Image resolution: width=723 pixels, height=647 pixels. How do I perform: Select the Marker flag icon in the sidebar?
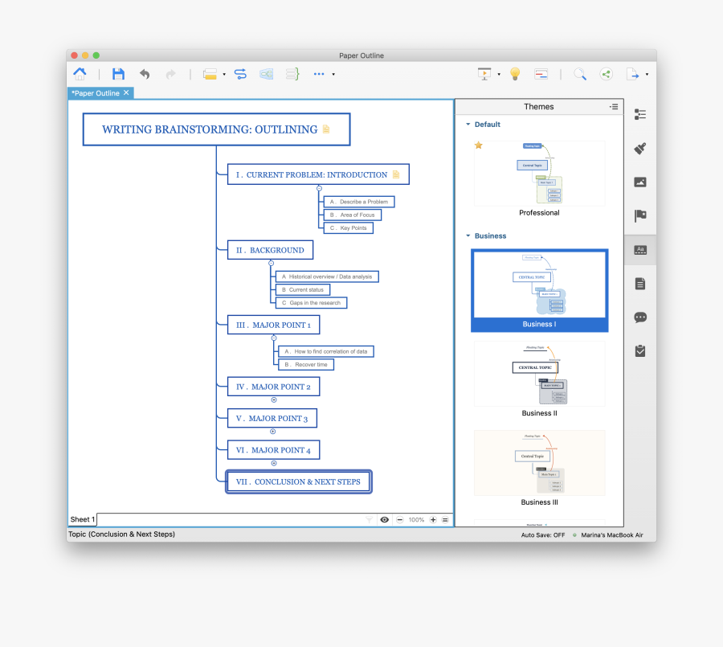coord(640,215)
